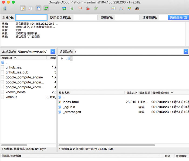
Task: Click the github_rsa file icon
Action: 2,67
